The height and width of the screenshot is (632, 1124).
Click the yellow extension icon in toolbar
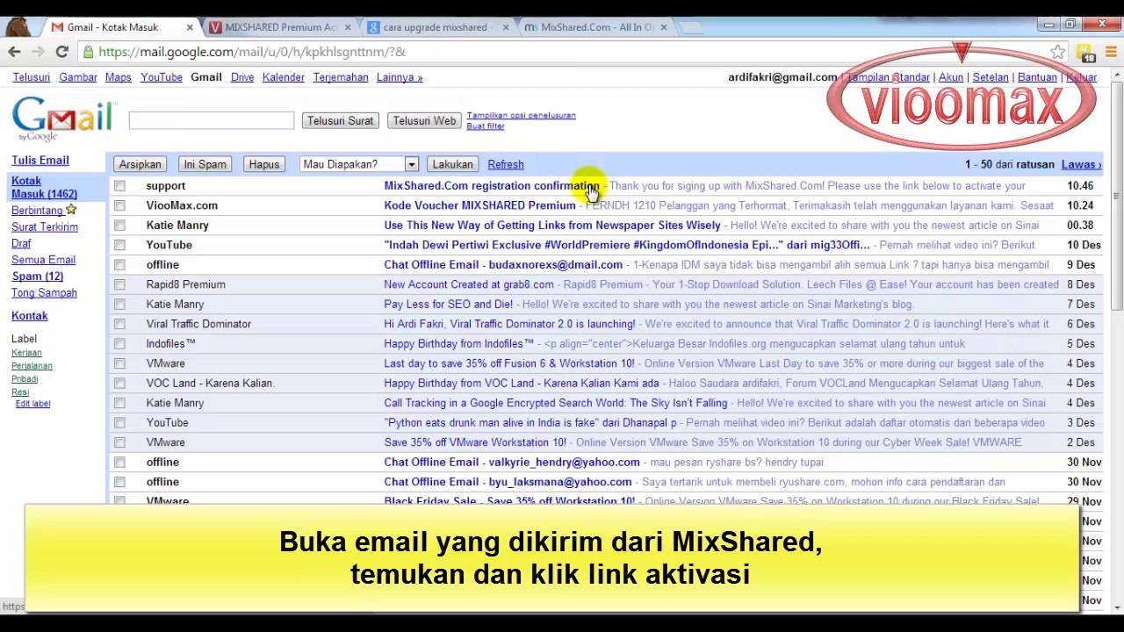[x=1085, y=53]
